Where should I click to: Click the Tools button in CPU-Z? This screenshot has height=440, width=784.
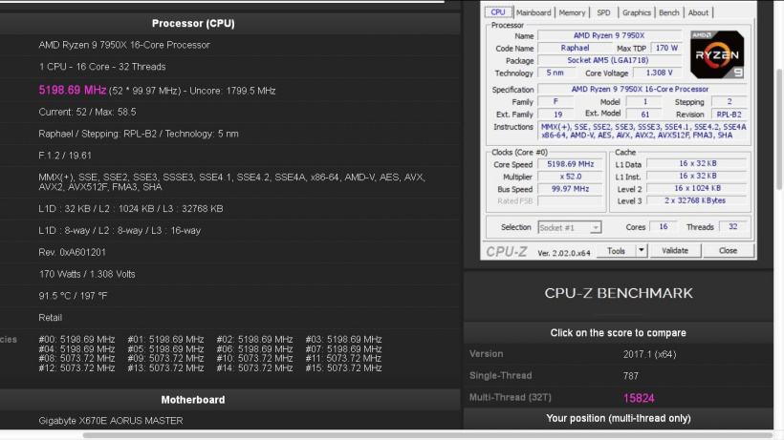[616, 251]
